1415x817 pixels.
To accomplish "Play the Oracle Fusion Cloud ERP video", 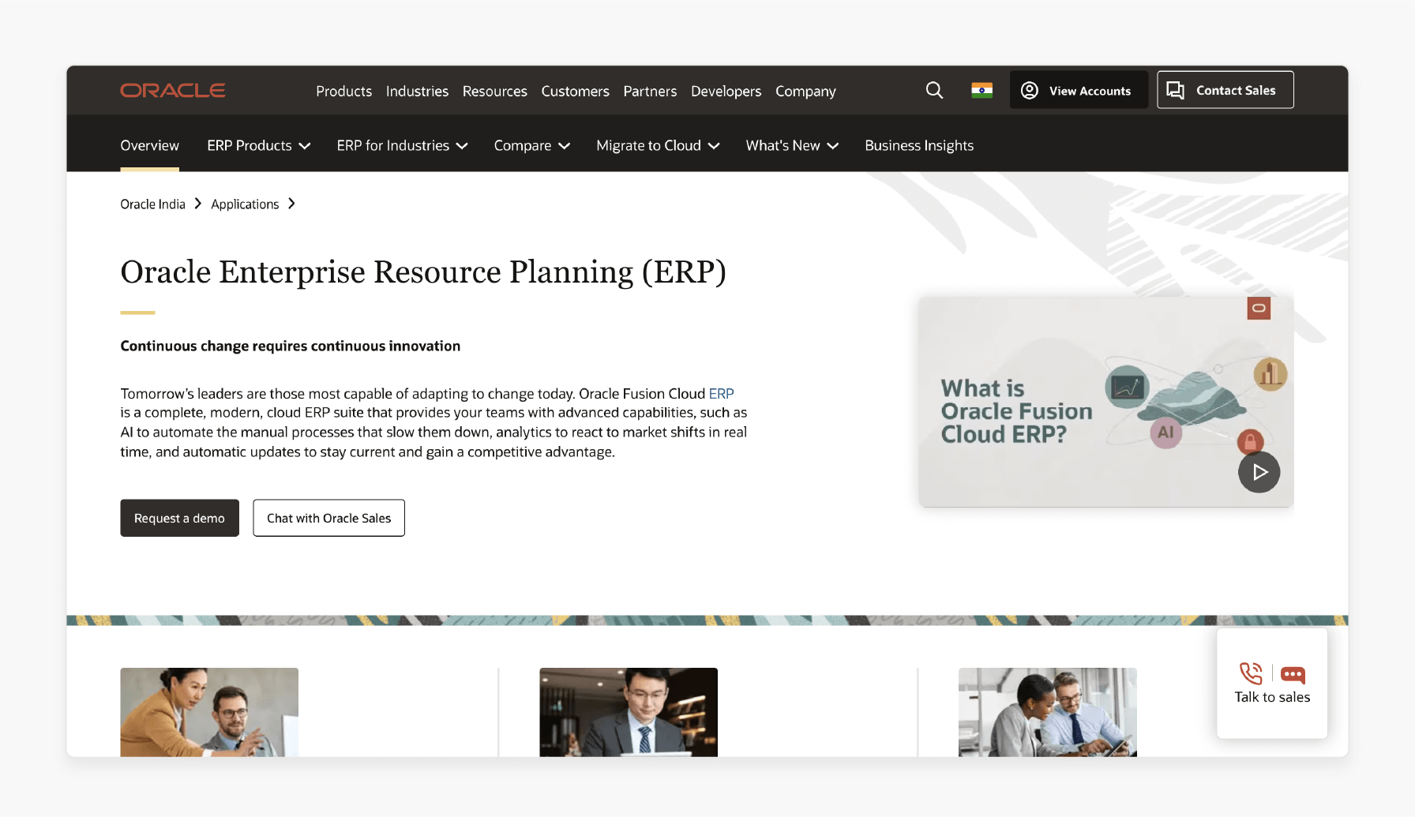I will [1259, 472].
